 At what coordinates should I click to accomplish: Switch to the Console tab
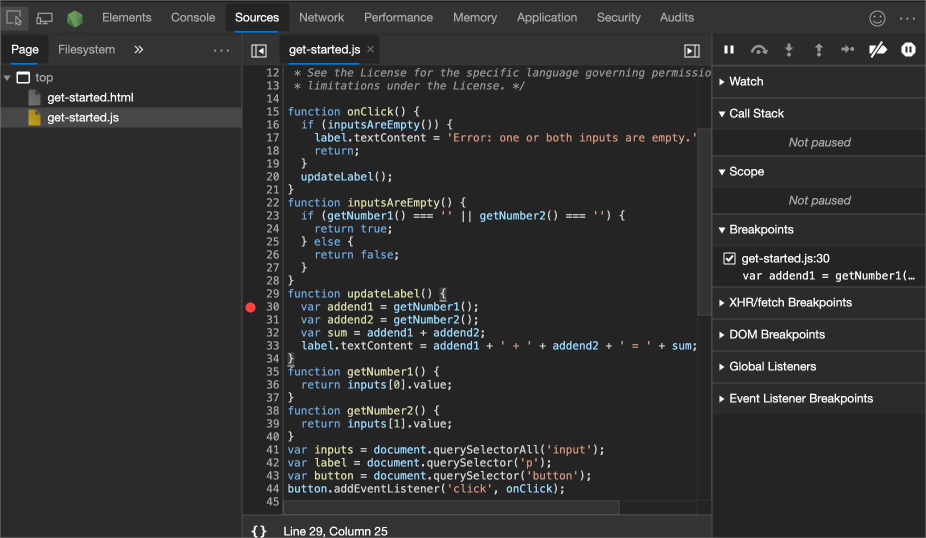[193, 17]
